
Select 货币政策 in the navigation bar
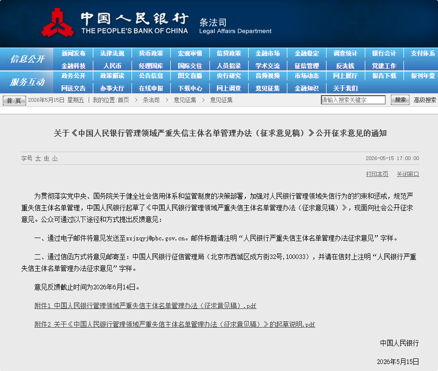click(151, 53)
